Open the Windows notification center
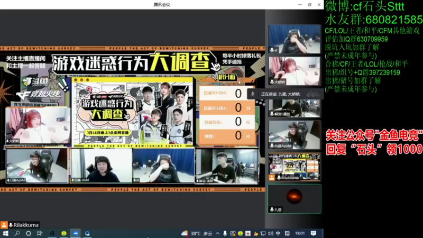 (x=313, y=233)
